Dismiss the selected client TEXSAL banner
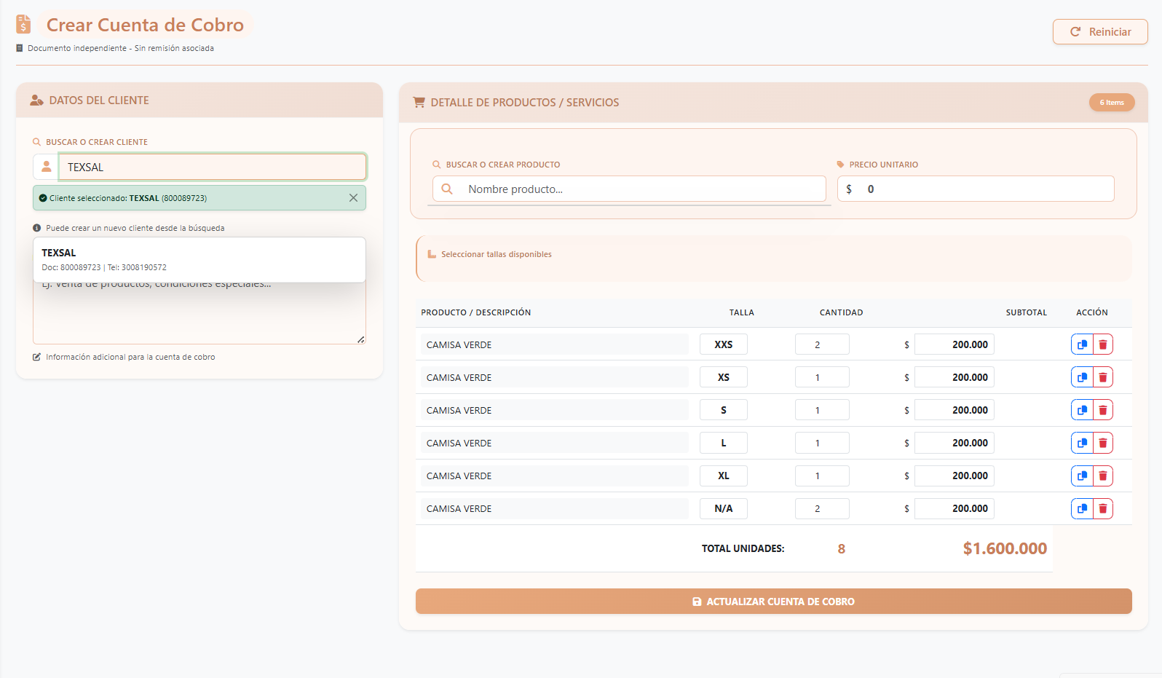This screenshot has width=1162, height=678. 353,198
